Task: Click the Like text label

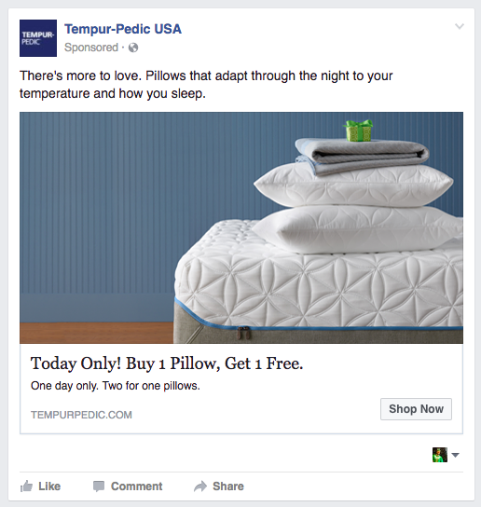Action: pos(49,486)
